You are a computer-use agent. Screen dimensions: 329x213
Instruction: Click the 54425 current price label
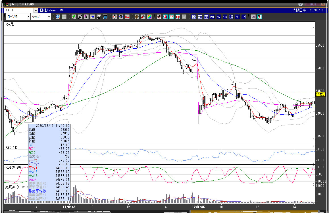(x=320, y=94)
